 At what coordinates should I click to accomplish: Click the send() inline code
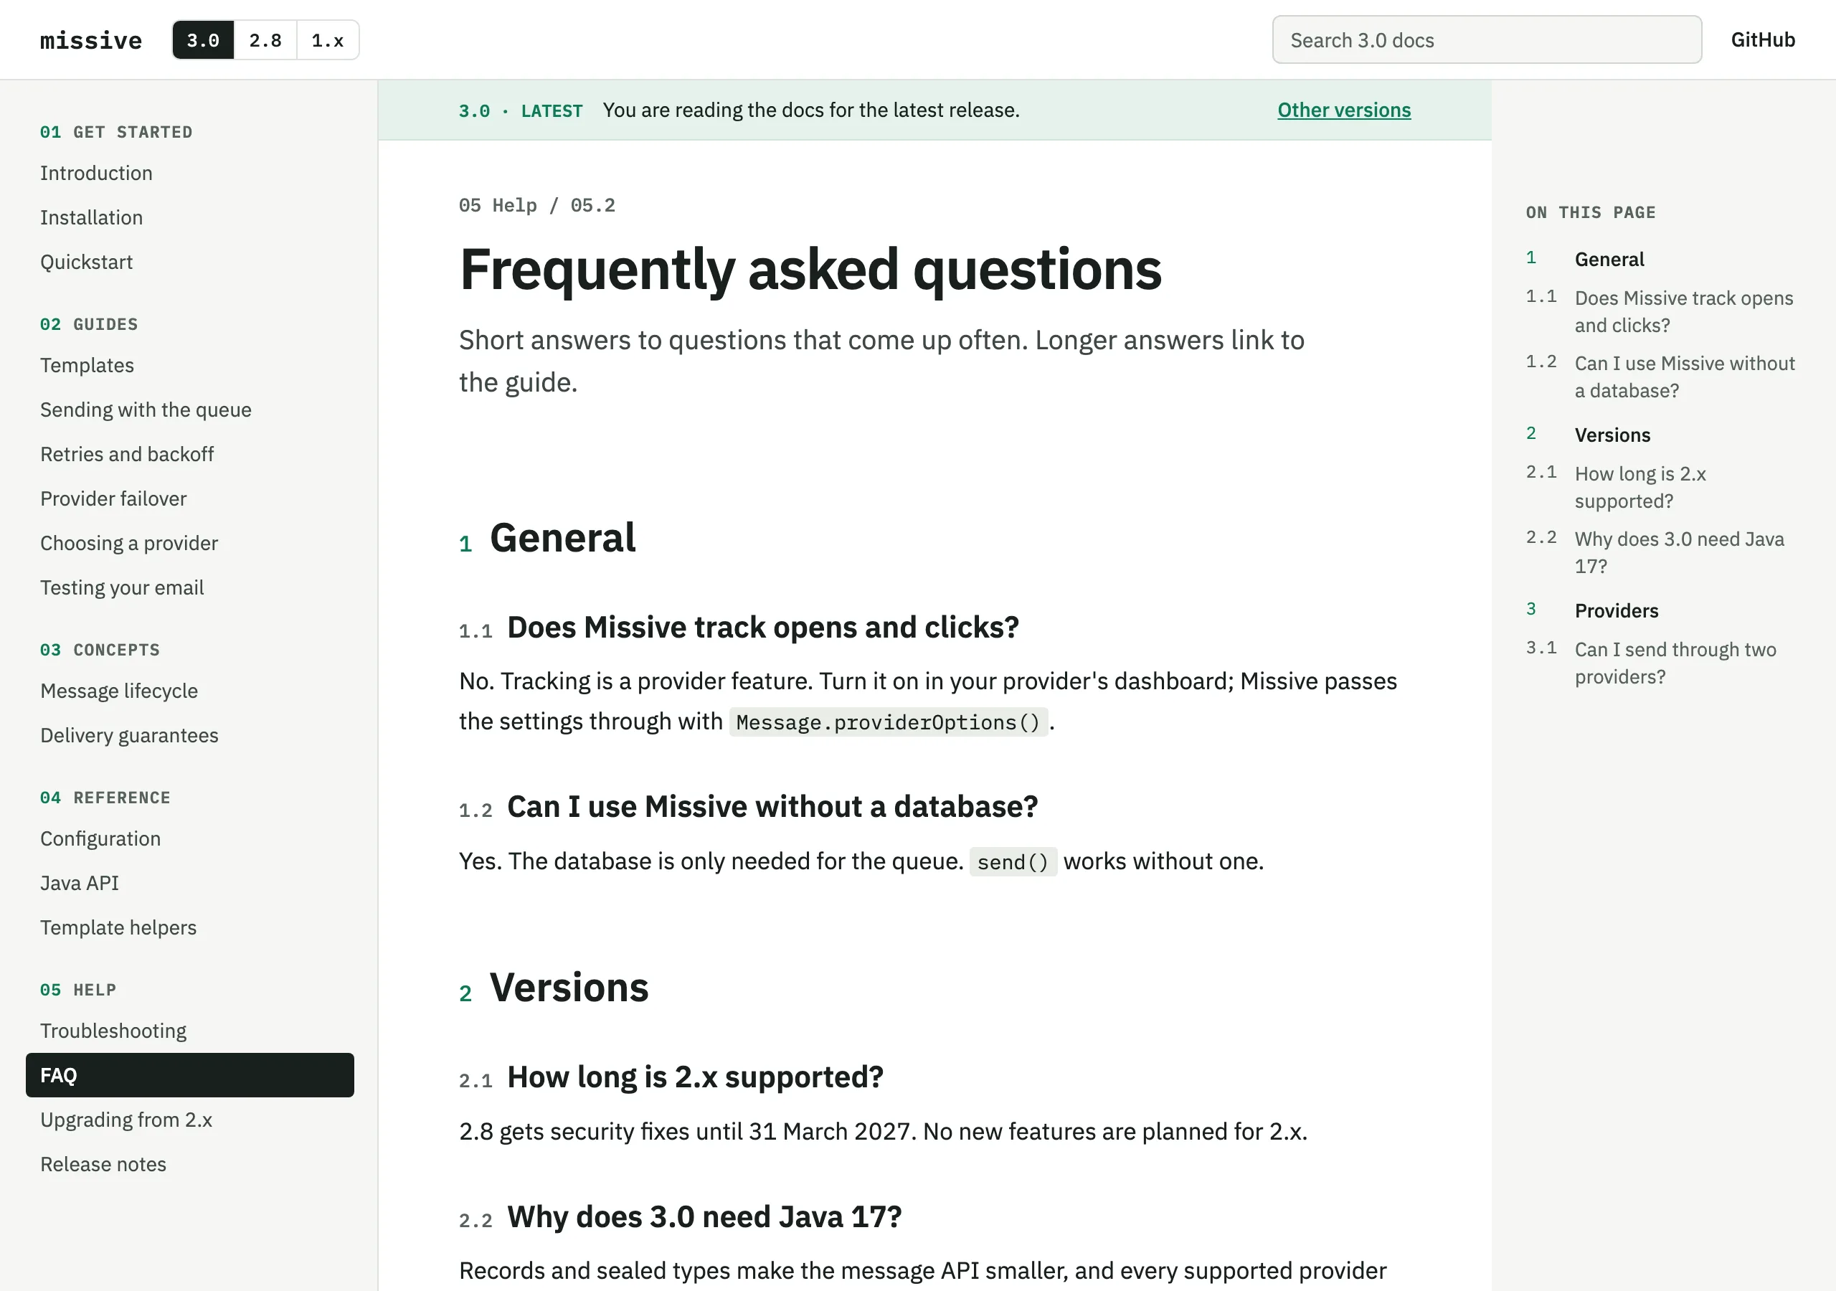(x=1013, y=862)
